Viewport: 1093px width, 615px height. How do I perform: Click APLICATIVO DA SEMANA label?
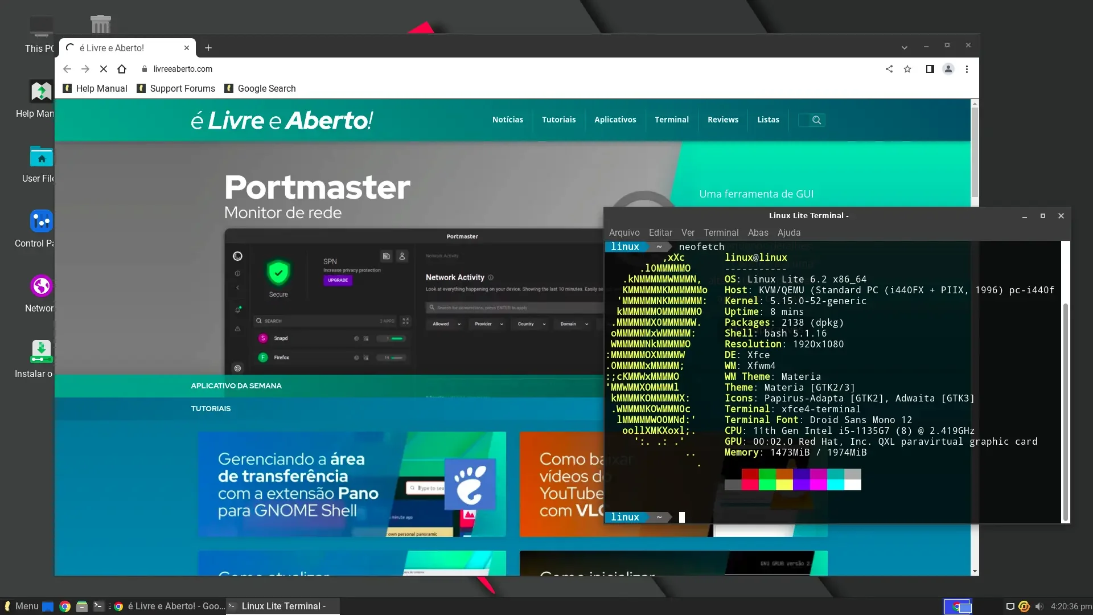pos(236,386)
